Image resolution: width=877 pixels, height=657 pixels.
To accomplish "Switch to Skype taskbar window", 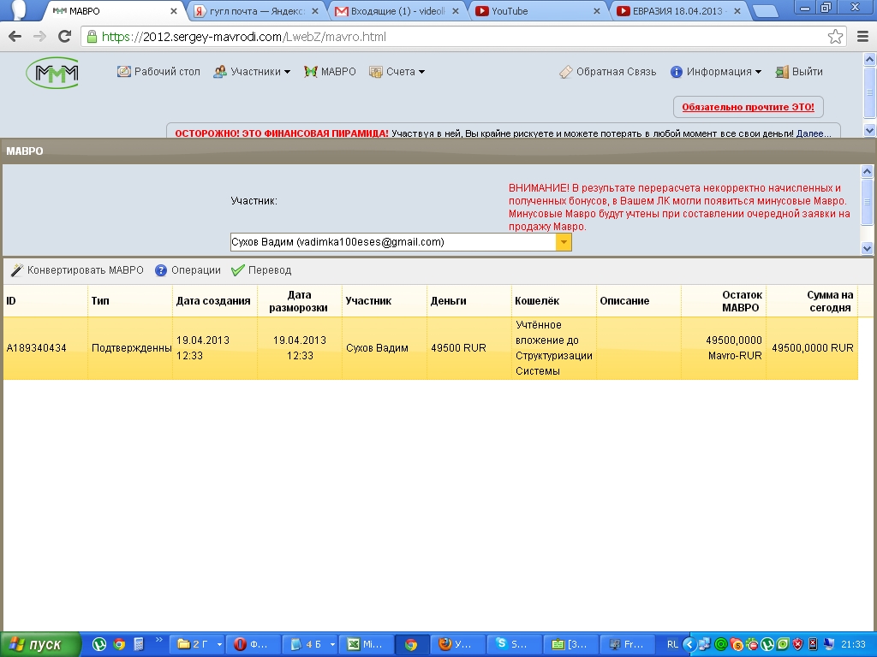I will (515, 645).
